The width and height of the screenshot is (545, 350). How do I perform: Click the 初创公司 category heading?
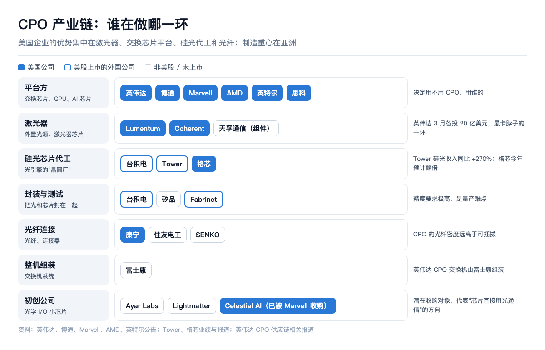(40, 300)
